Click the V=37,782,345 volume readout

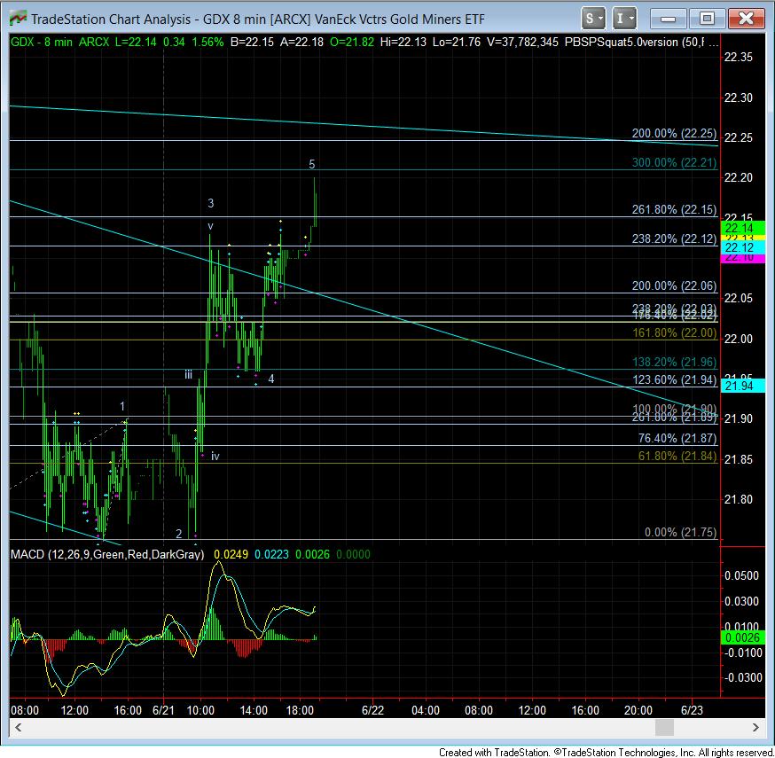tap(522, 42)
